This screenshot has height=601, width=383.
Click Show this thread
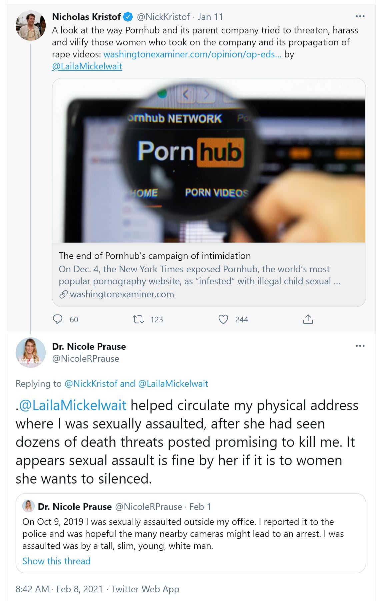click(56, 561)
